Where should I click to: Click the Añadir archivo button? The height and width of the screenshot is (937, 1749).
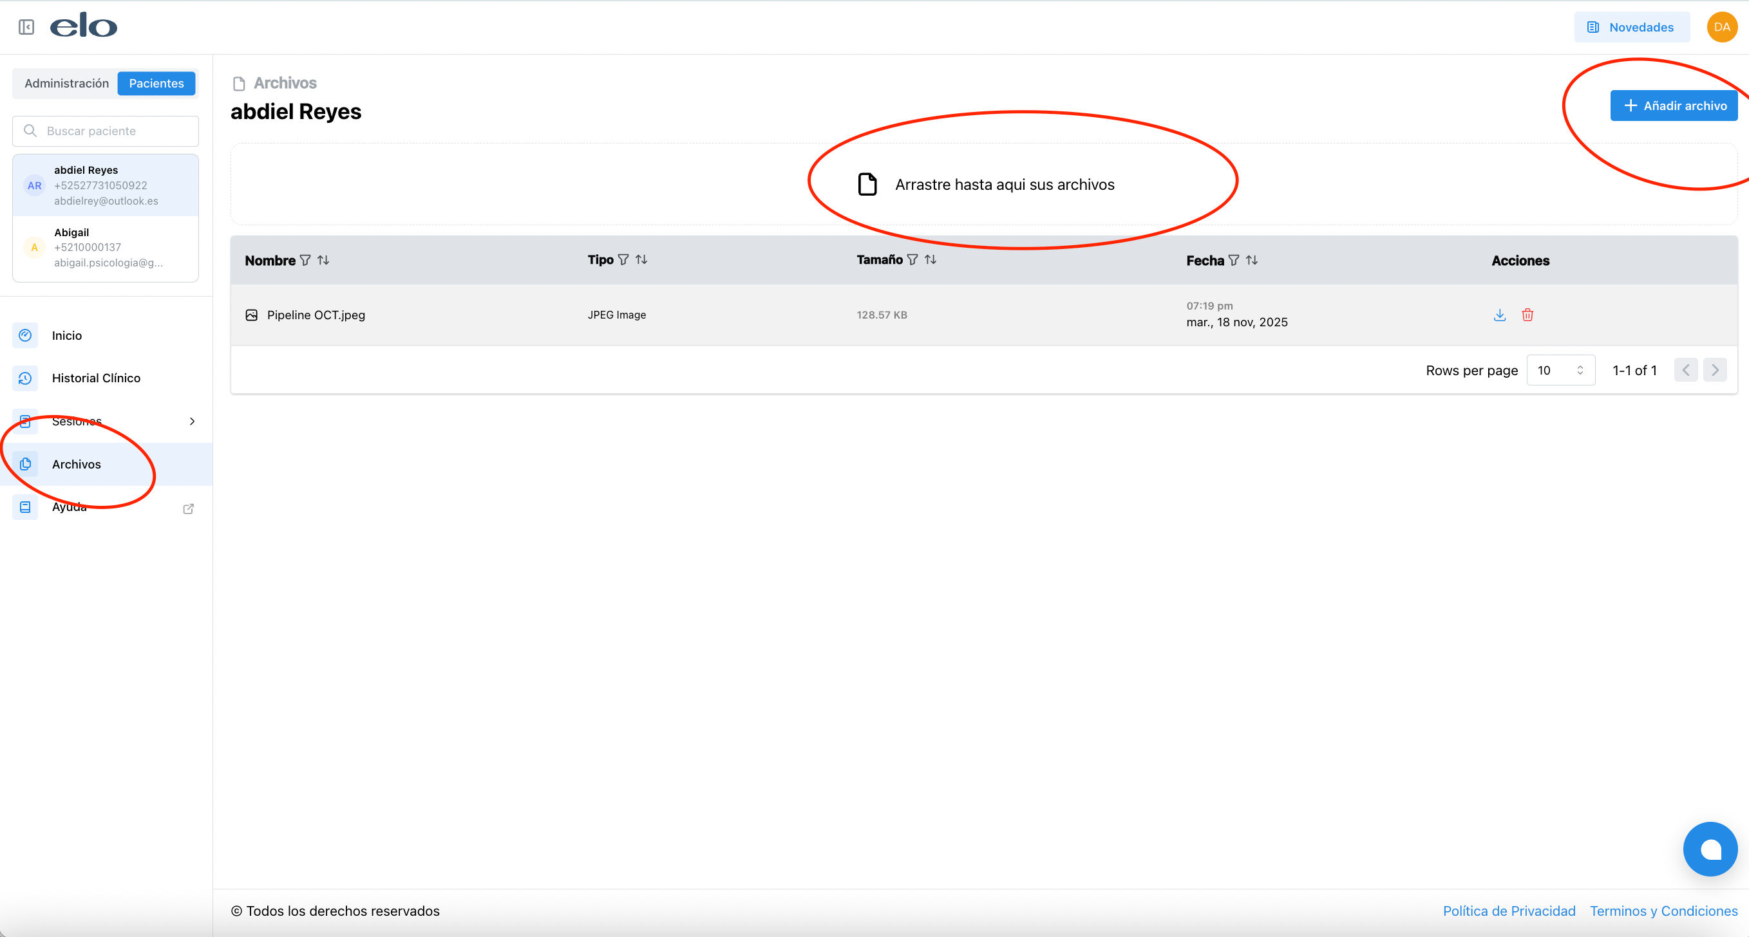point(1674,106)
